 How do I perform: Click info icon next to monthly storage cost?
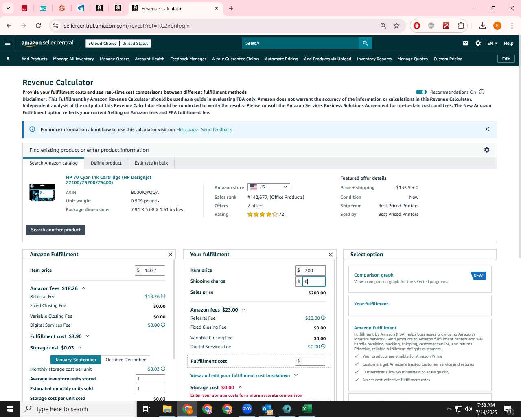pos(163,369)
